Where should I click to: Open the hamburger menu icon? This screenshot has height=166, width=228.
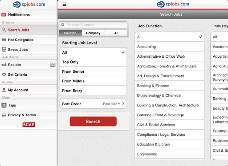pyautogui.click(x=64, y=4)
